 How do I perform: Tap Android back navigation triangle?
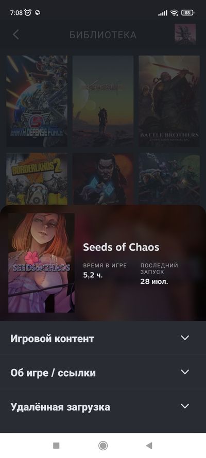click(149, 446)
